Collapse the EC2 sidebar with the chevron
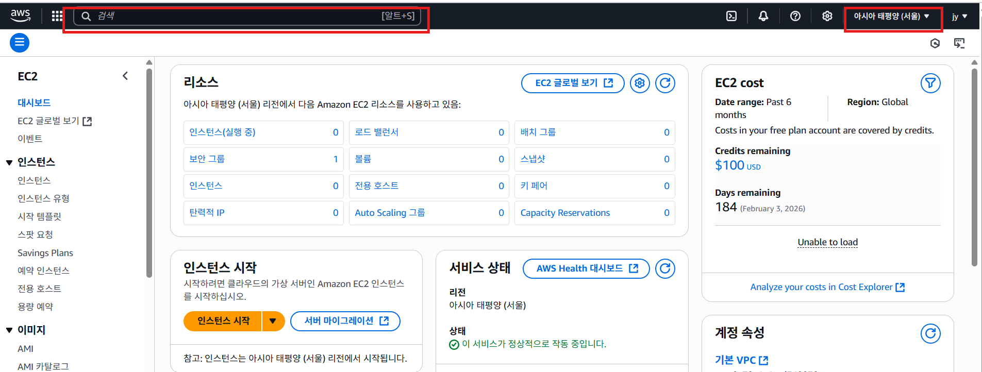Viewport: 982px width, 372px height. click(x=125, y=76)
